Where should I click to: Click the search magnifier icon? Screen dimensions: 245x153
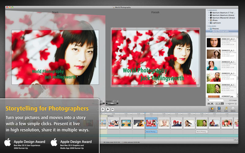click(x=209, y=100)
